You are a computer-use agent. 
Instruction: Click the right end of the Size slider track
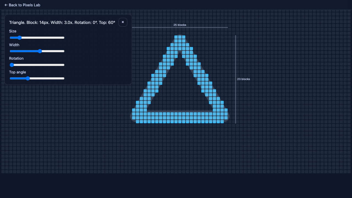tap(64, 38)
